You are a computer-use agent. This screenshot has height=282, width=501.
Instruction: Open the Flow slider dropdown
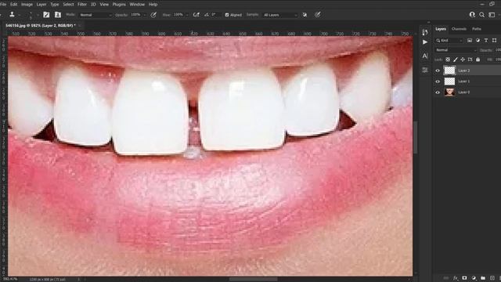pyautogui.click(x=186, y=15)
